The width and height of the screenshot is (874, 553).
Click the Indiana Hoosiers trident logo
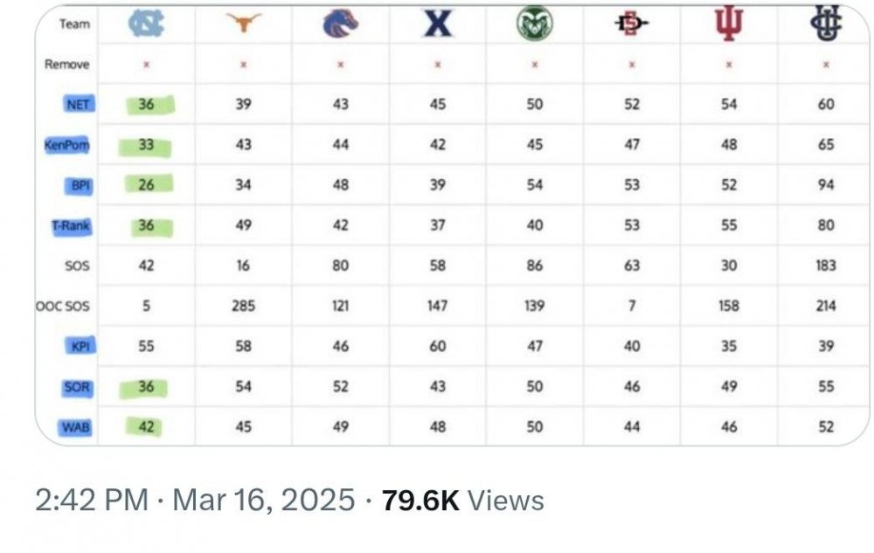click(x=728, y=24)
